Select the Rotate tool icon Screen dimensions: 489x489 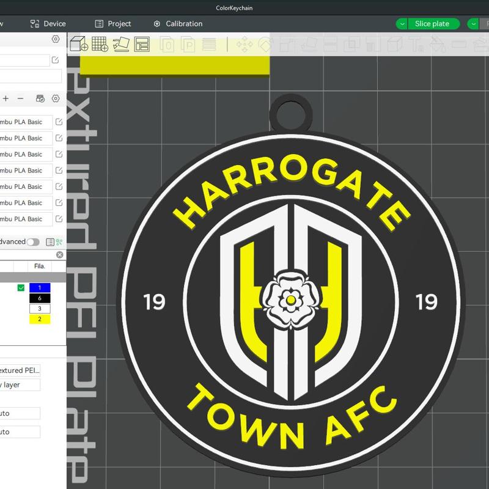point(265,44)
